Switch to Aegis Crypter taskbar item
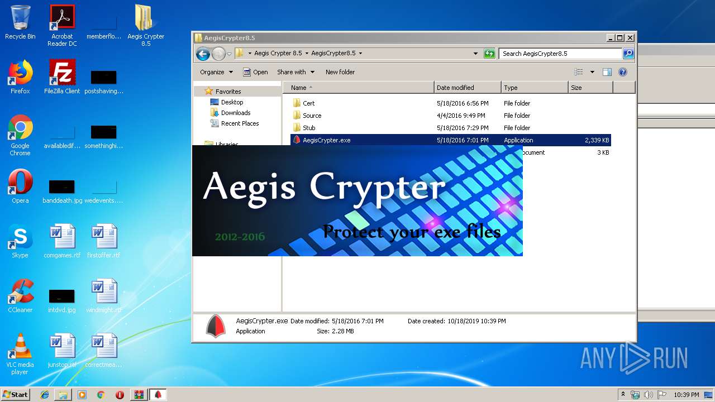The height and width of the screenshot is (402, 715). click(x=158, y=395)
